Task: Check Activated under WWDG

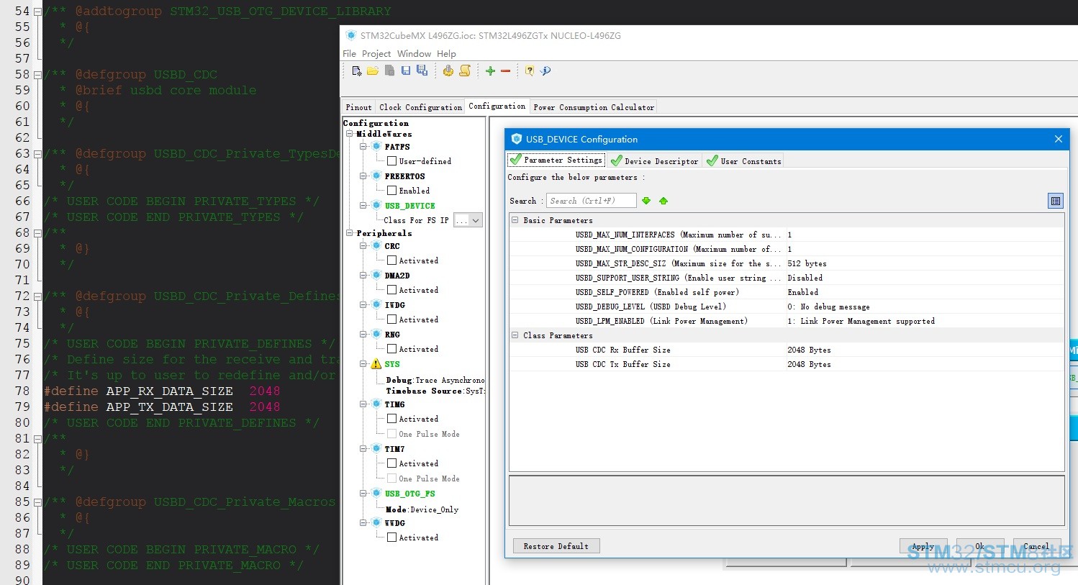Action: (391, 538)
